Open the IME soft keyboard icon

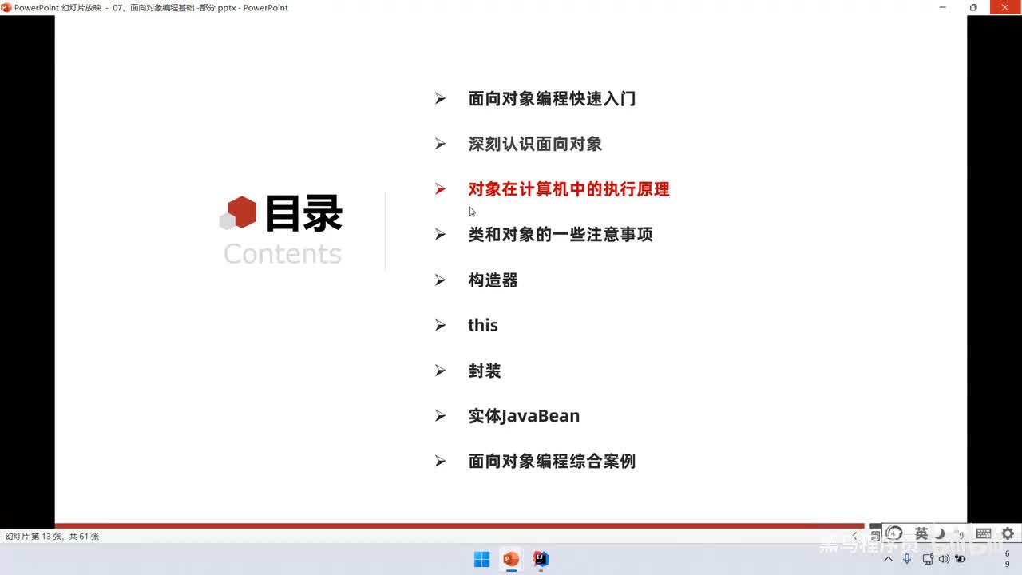pos(984,533)
